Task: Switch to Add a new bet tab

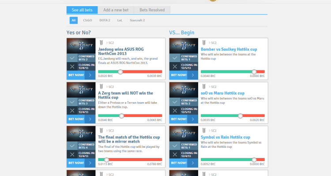Action: 116,10
